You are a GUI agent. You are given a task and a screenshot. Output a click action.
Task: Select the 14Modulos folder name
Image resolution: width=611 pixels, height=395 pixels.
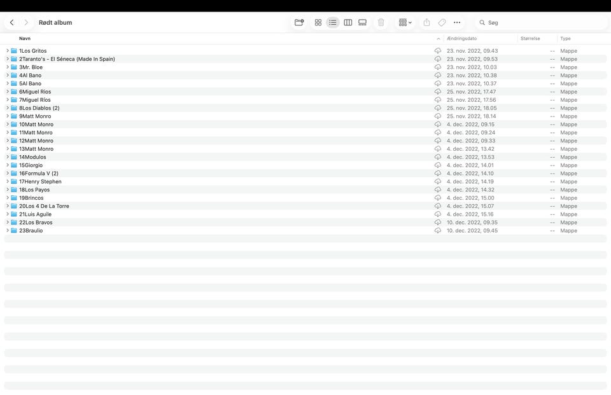32,157
